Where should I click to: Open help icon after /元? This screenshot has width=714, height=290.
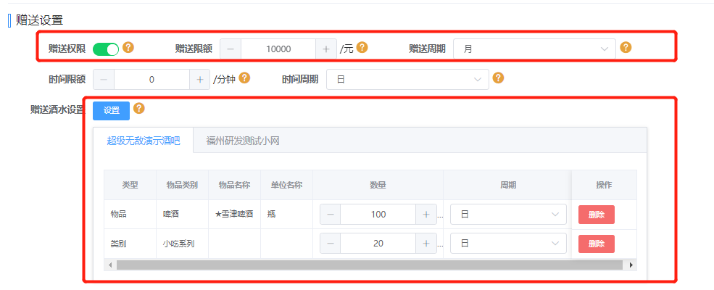362,47
